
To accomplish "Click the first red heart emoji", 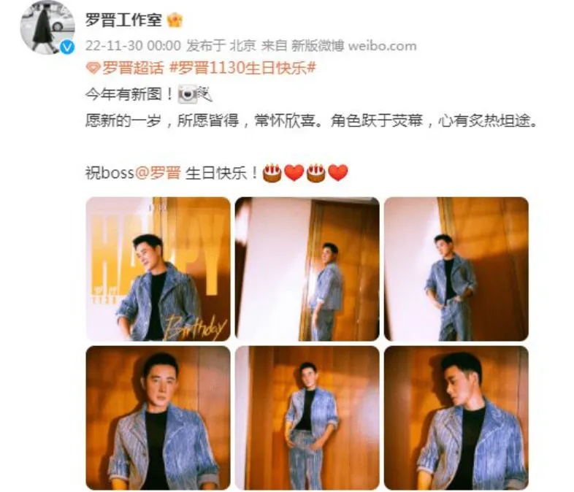I will click(x=294, y=173).
